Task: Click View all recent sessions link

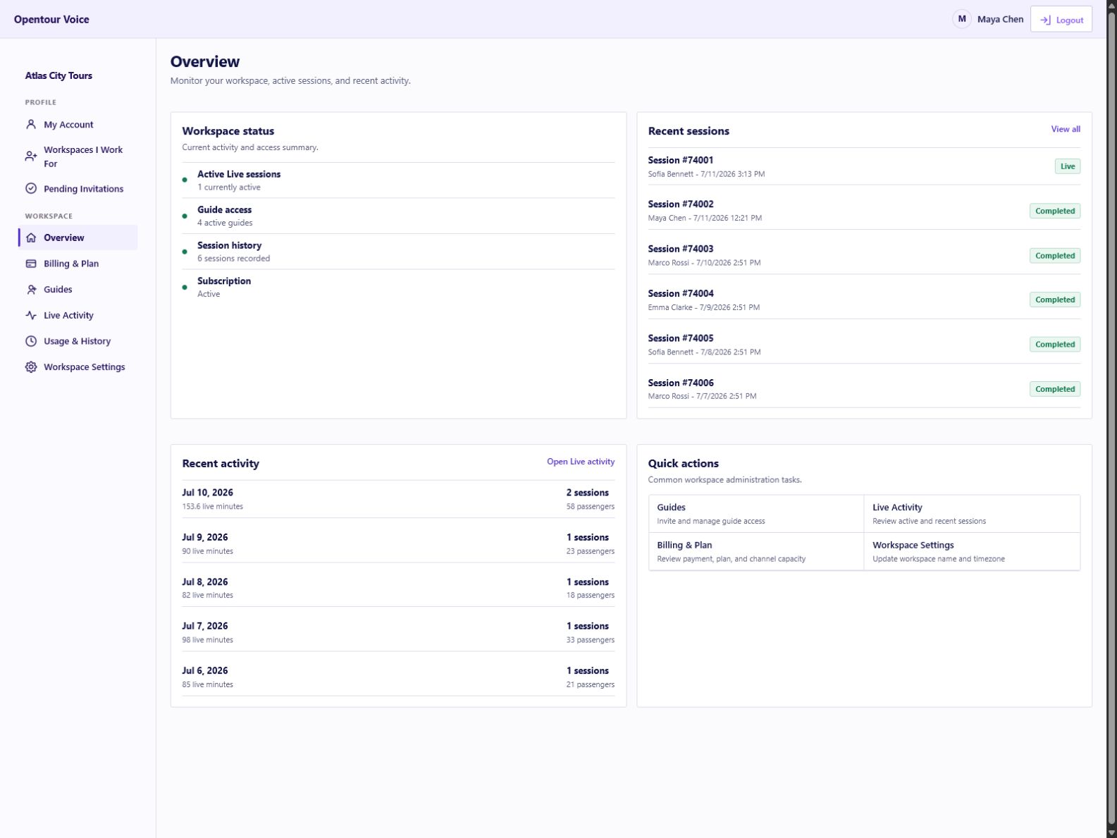Action: 1066,129
